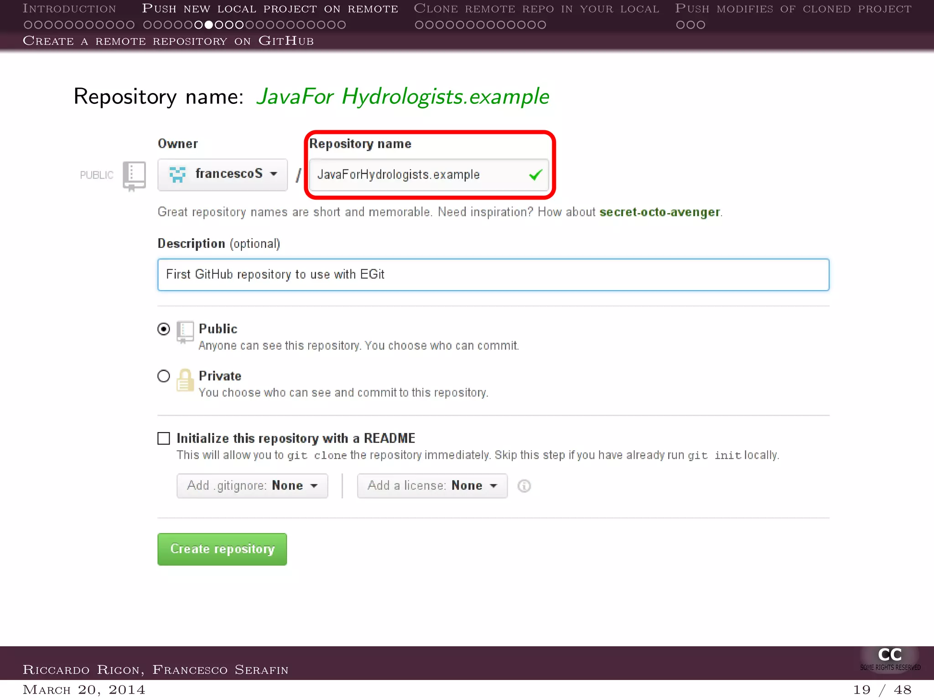
Task: Click the Public option label
Action: 218,329
